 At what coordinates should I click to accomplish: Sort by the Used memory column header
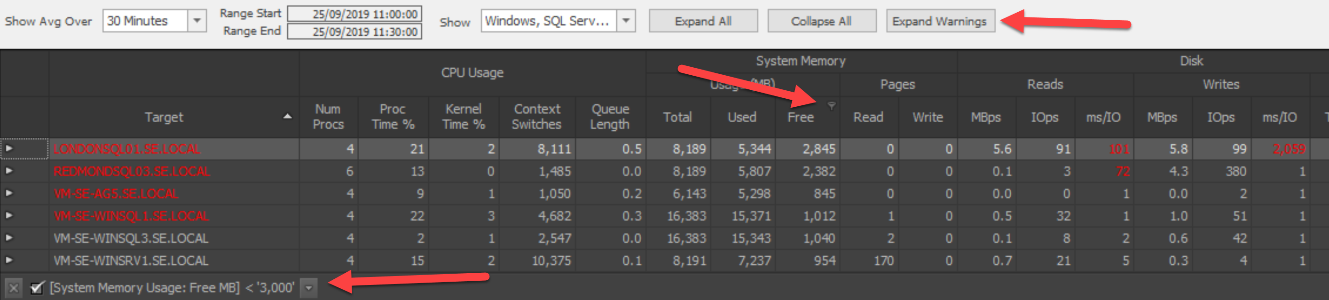742,117
